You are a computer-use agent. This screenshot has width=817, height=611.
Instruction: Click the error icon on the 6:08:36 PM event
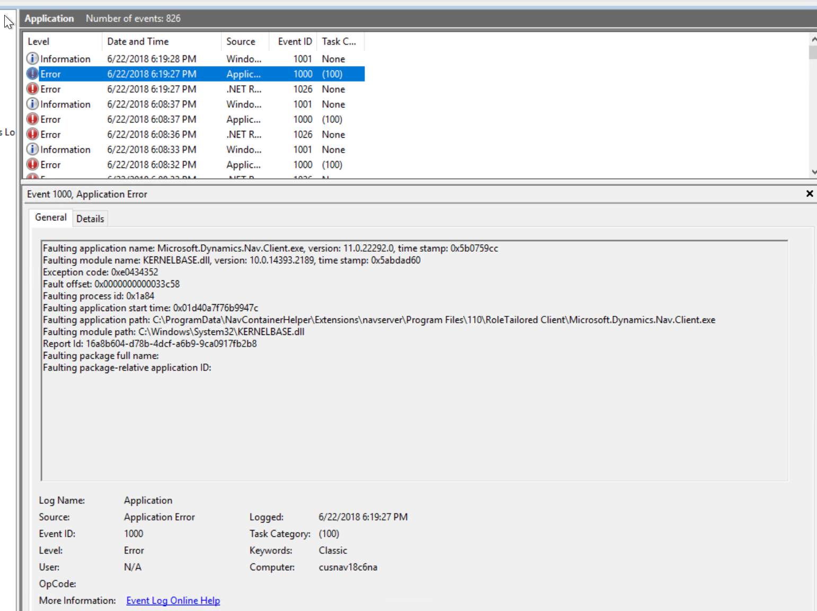32,134
